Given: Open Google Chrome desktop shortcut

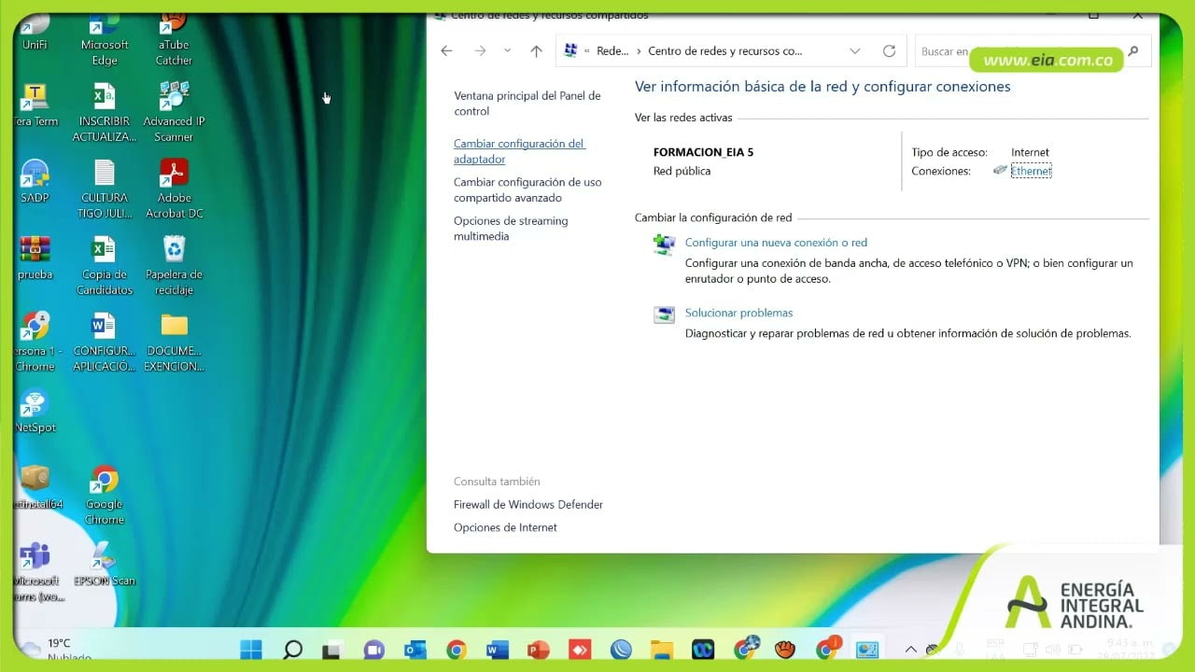Looking at the screenshot, I should [105, 481].
